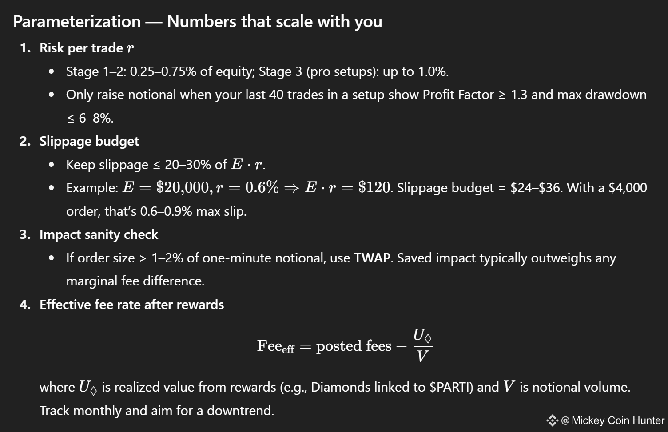Viewport: 668px width, 432px height.
Task: Click the @Mickey Coin Hunter watermark text
Action: pyautogui.click(x=612, y=420)
